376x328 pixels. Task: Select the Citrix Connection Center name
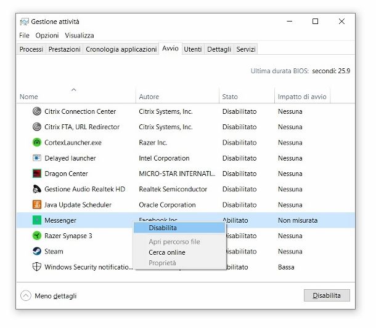tap(80, 111)
